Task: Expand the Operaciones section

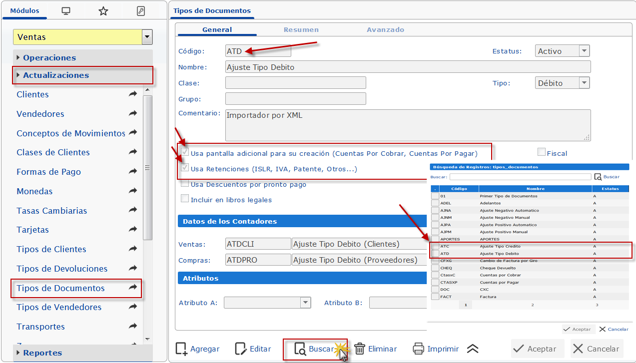Action: tap(49, 57)
